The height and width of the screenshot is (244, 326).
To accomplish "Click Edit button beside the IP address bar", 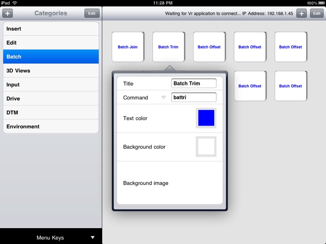I will point(316,13).
